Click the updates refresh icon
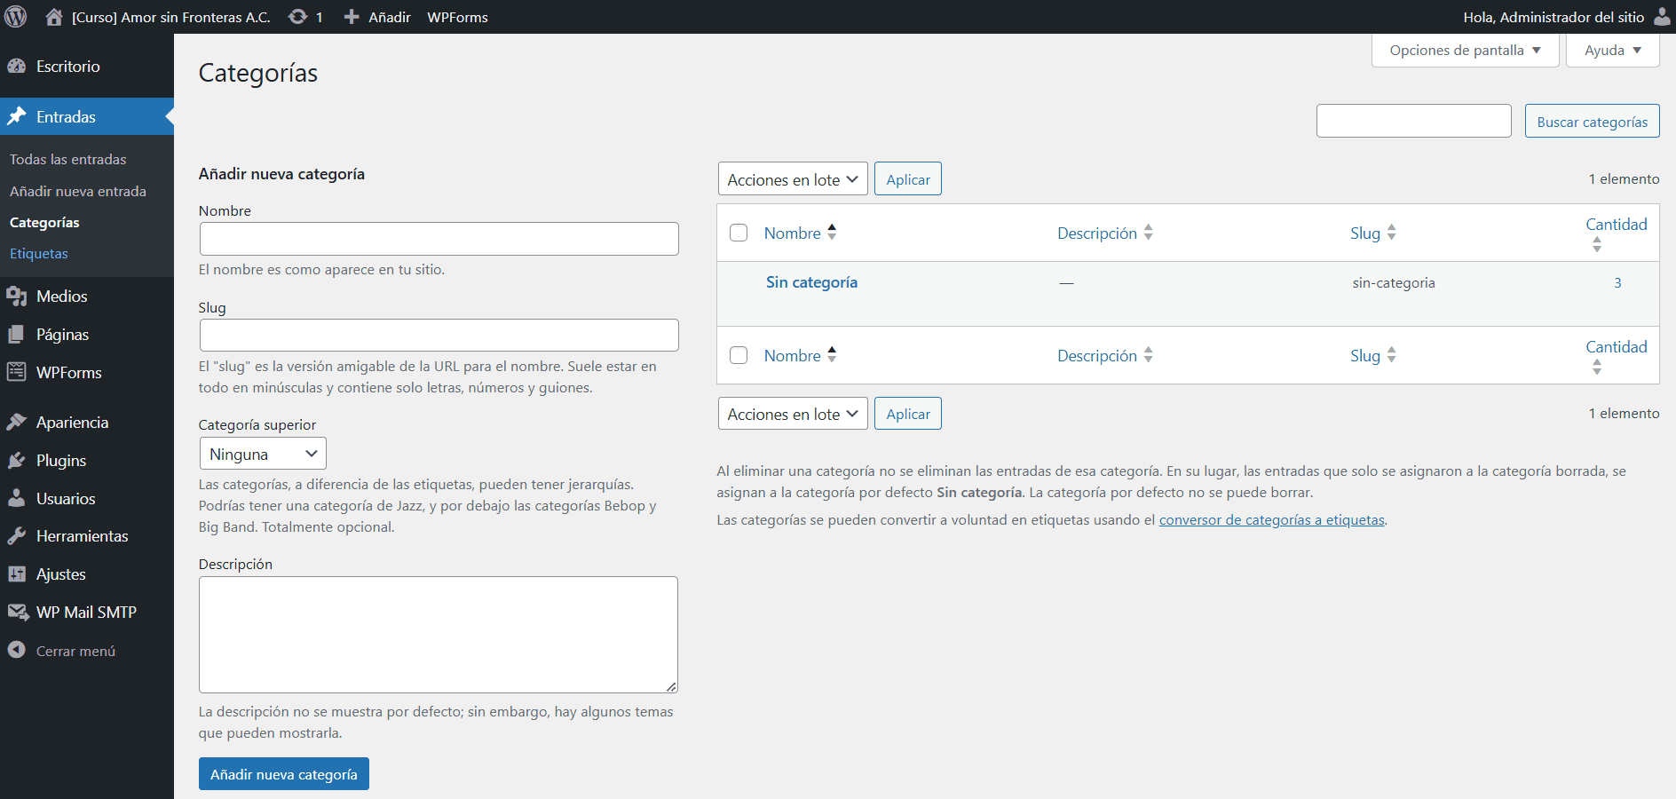Screen dimensions: 1676x799 tap(298, 17)
